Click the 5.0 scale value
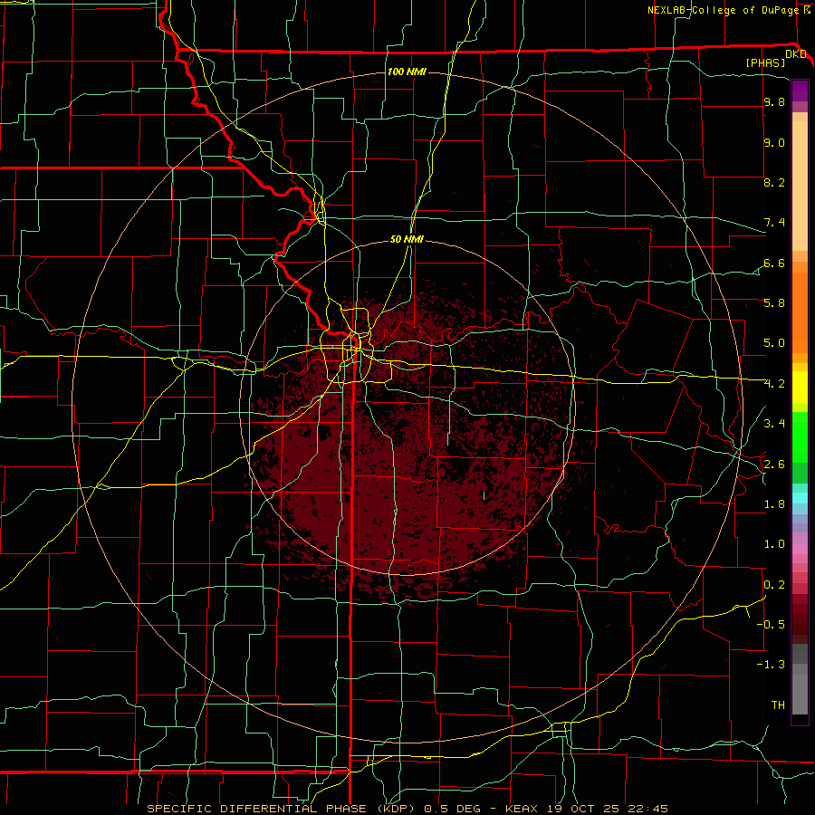 [x=774, y=343]
